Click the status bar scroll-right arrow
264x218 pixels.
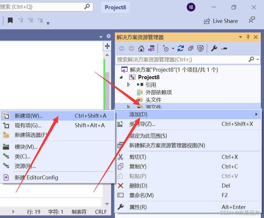click(x=13, y=212)
